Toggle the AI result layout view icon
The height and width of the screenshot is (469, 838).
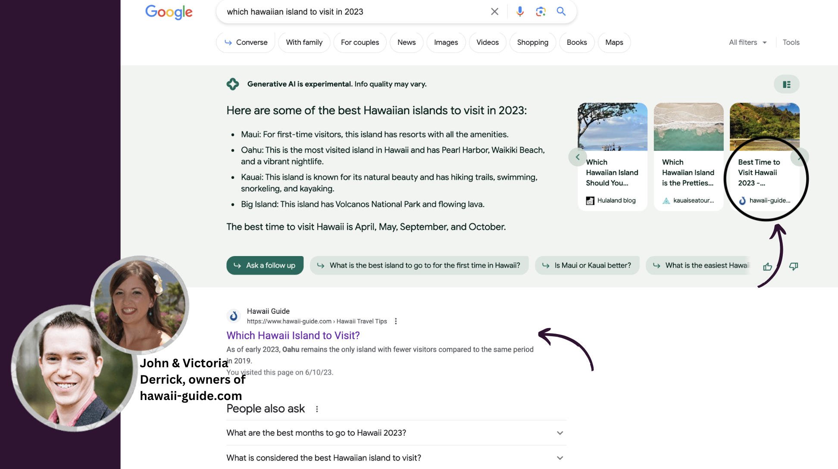(x=786, y=84)
